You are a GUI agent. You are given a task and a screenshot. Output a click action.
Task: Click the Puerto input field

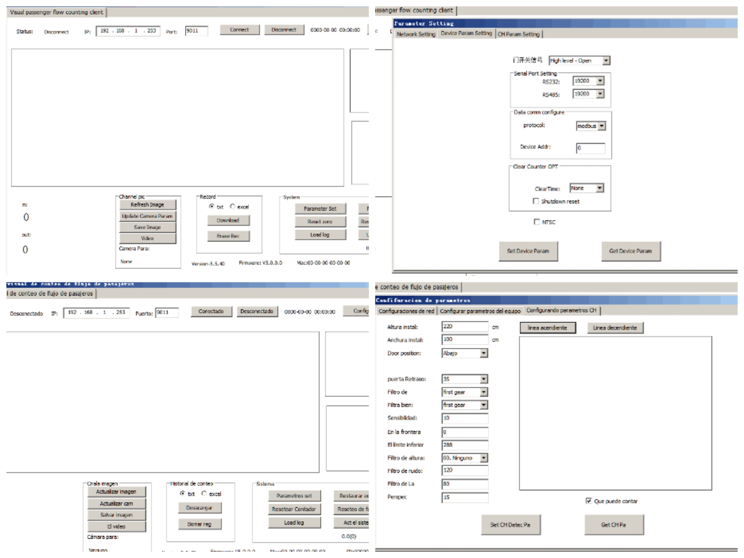[x=167, y=313]
